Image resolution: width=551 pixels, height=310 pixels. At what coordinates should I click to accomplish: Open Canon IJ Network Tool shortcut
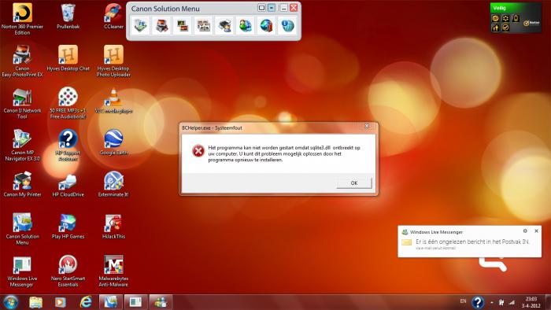click(22, 103)
